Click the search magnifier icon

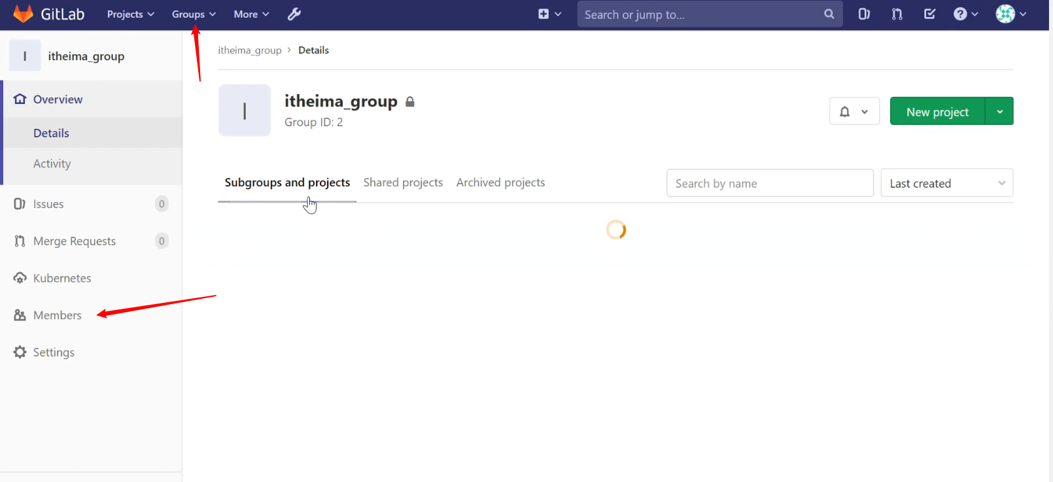pos(829,14)
